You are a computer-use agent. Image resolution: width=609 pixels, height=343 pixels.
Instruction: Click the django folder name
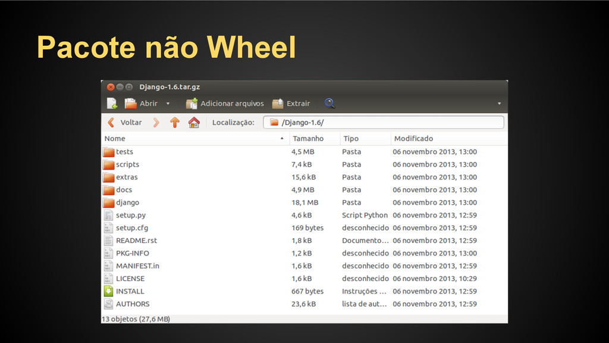tap(127, 202)
